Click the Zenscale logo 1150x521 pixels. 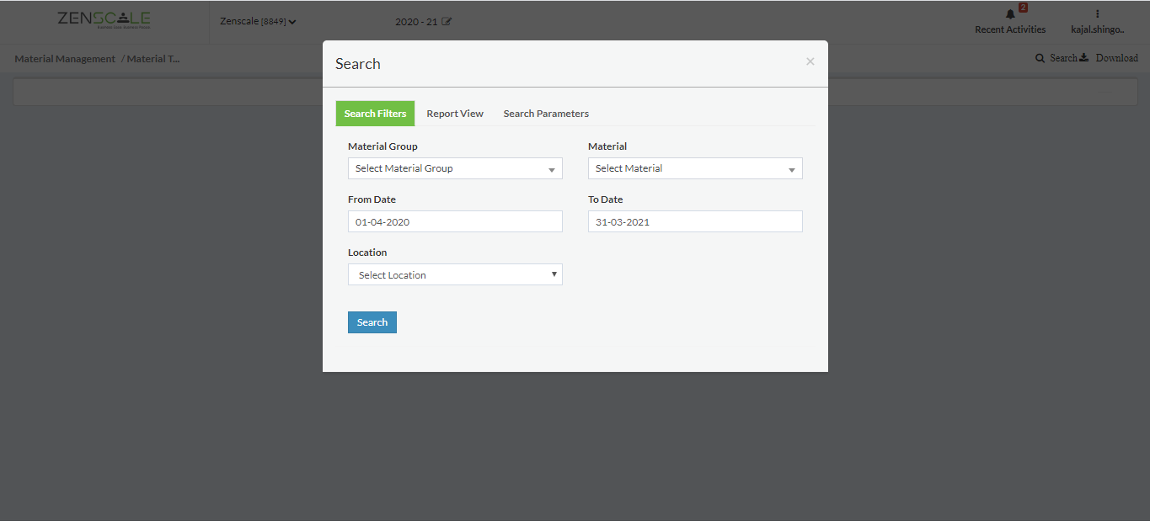coord(104,21)
